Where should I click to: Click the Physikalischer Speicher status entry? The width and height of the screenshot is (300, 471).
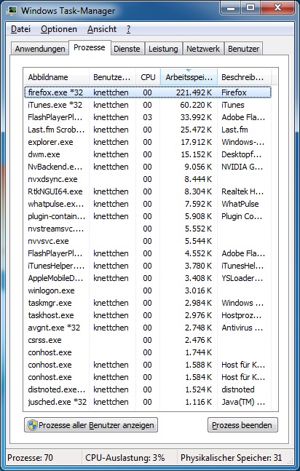pos(231,457)
